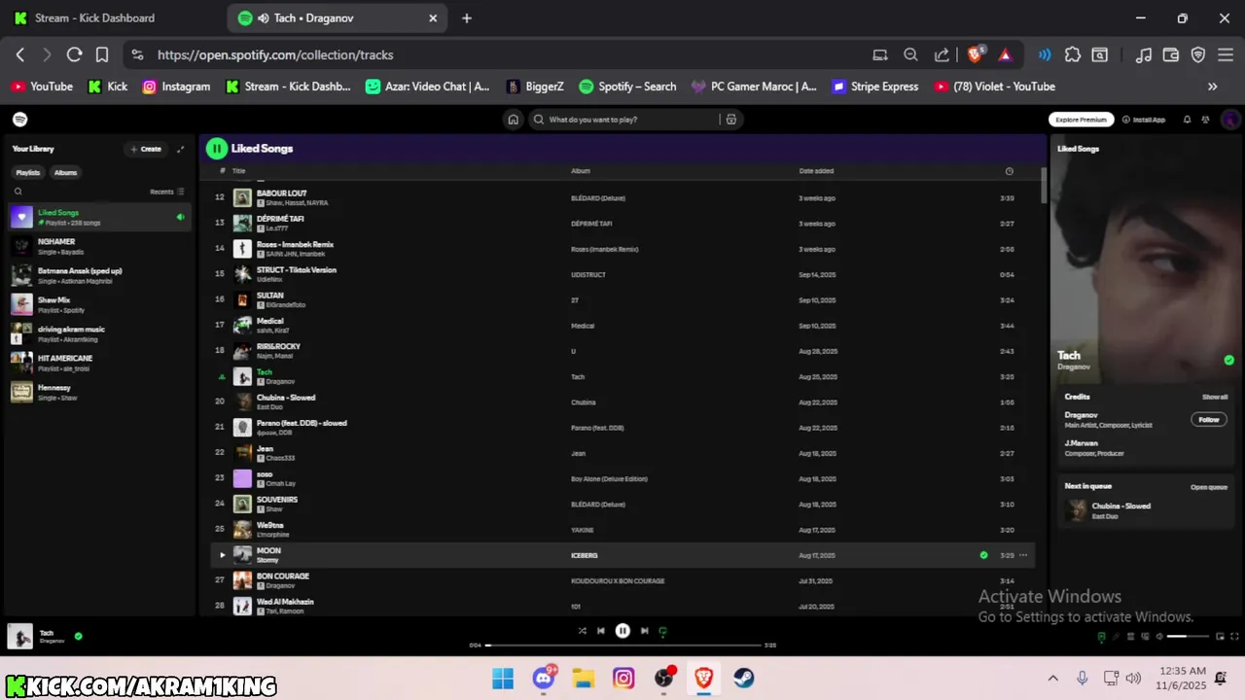
Task: Open the HIT AMERICANE playlist in library
Action: click(x=101, y=363)
